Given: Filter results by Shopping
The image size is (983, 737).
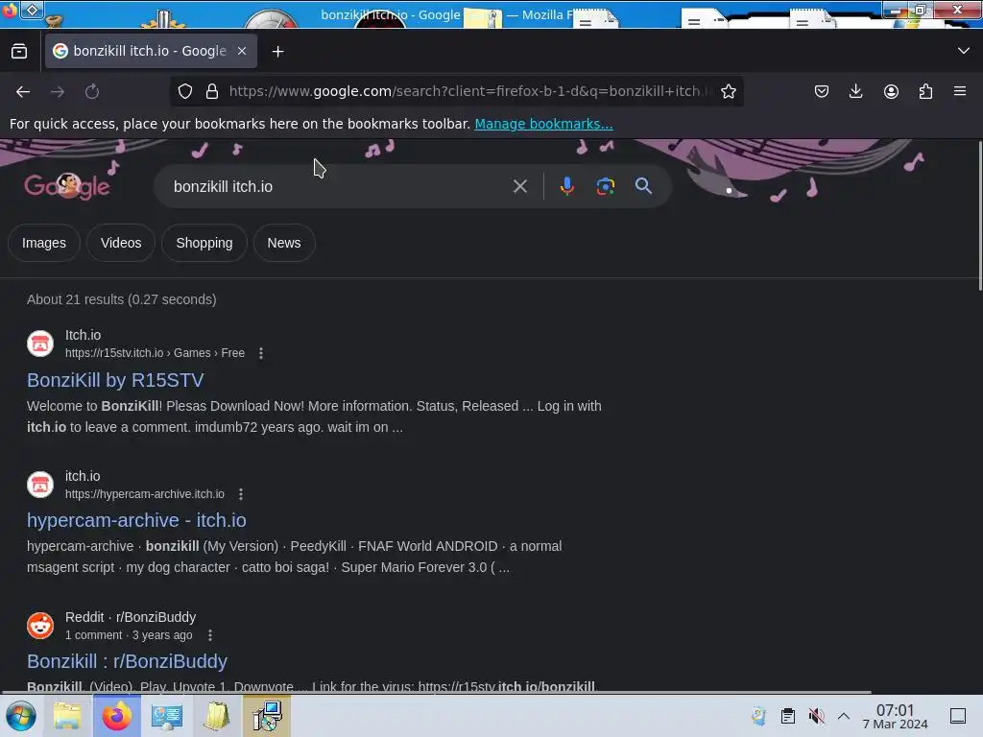Looking at the screenshot, I should [204, 243].
